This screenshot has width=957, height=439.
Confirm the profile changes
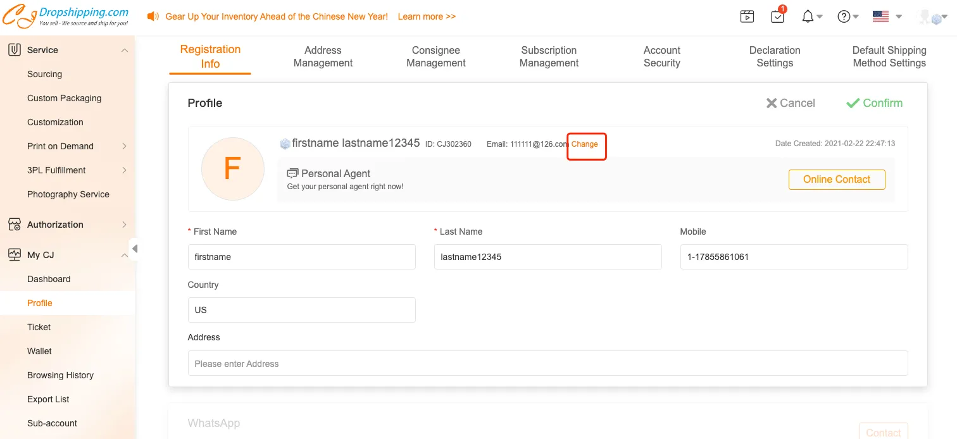874,103
